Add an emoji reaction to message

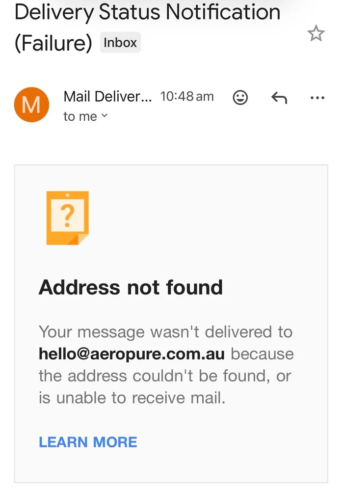[240, 98]
